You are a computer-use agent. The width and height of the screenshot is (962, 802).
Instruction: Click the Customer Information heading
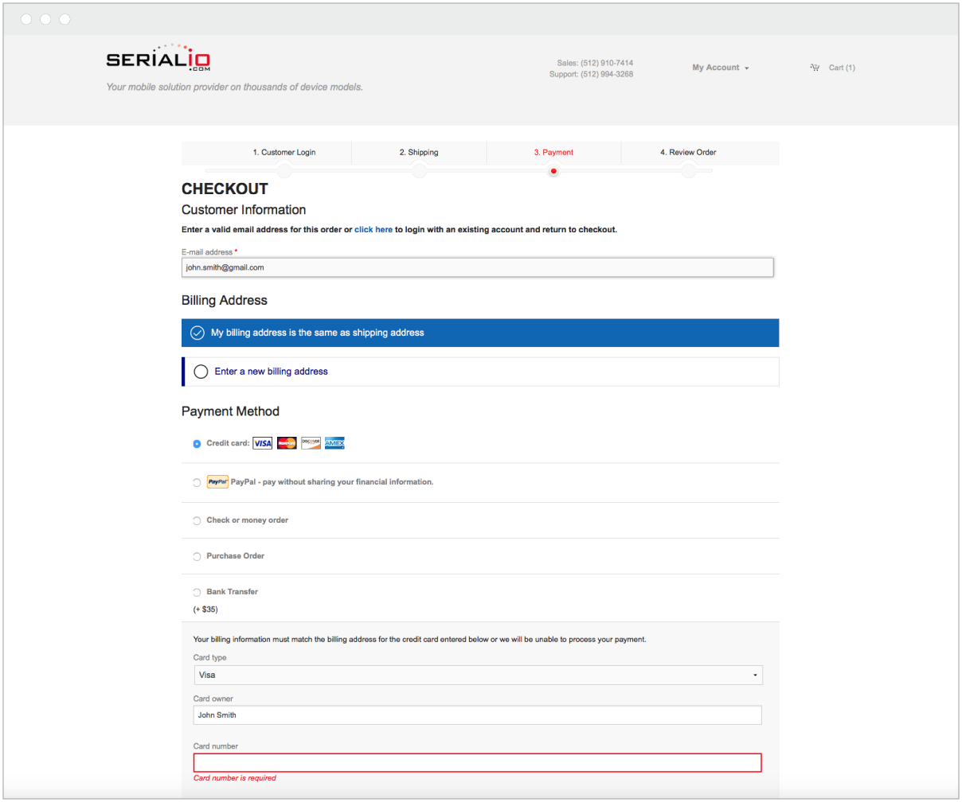244,210
